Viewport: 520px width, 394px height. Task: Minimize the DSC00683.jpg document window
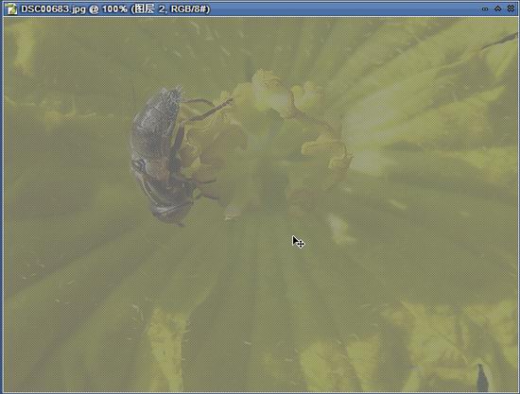485,9
